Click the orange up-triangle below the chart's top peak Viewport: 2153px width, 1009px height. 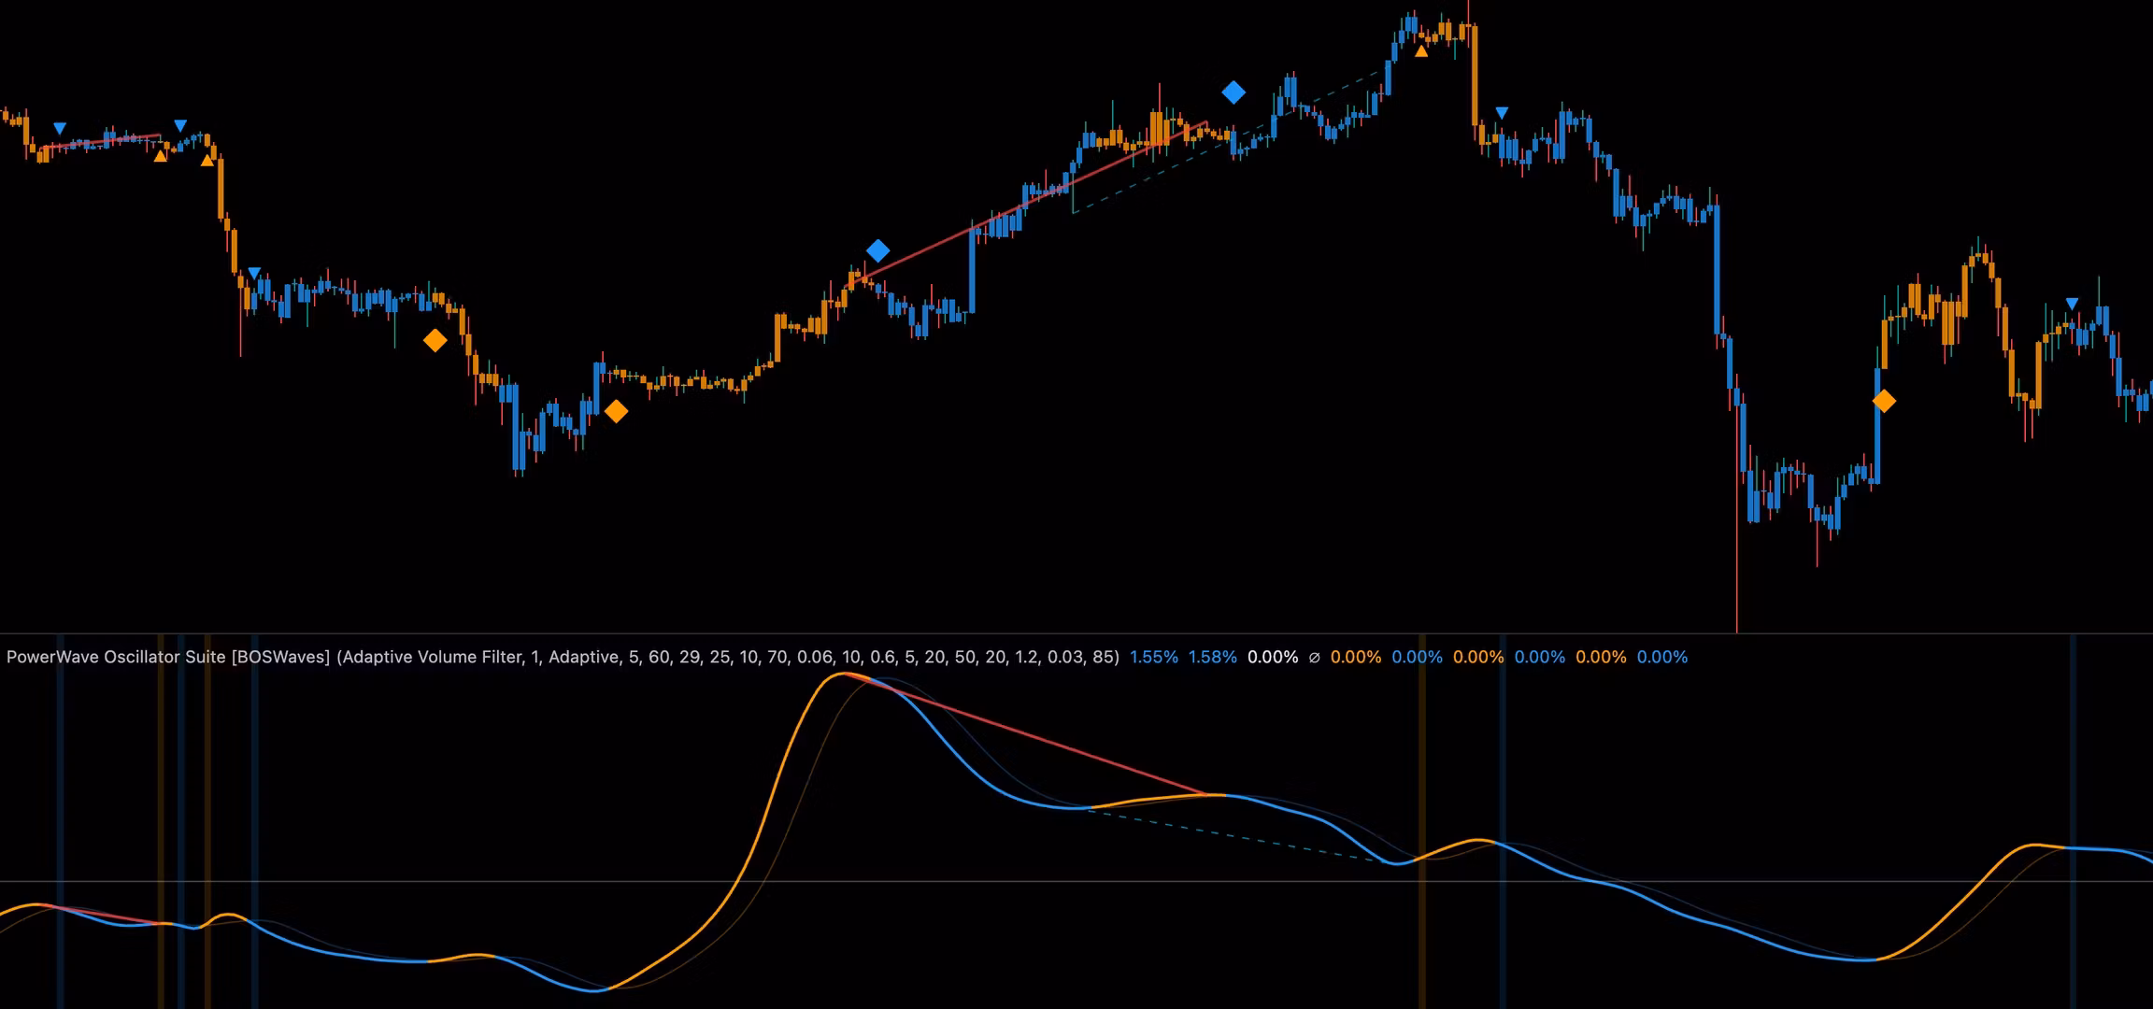coord(1421,51)
